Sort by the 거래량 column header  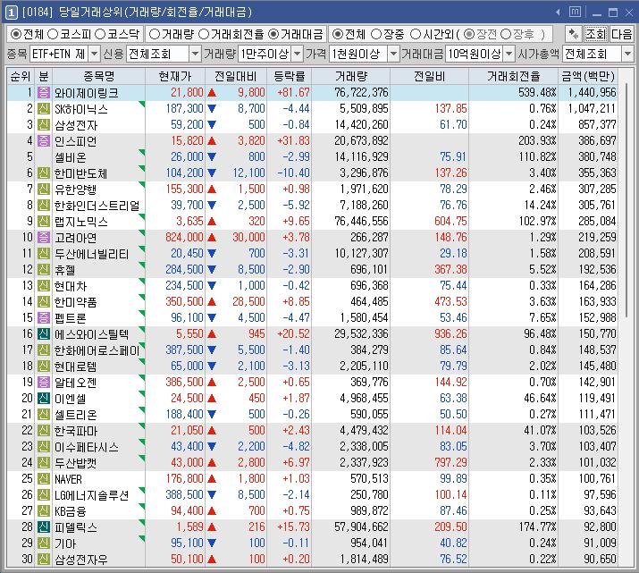[x=351, y=76]
